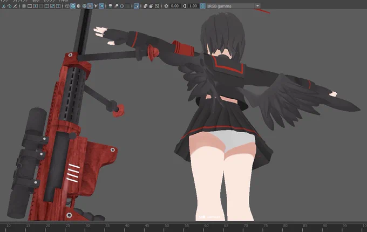Toggle the Isolate Select icon
Viewport: 367px width, 232px height.
pos(136,6)
